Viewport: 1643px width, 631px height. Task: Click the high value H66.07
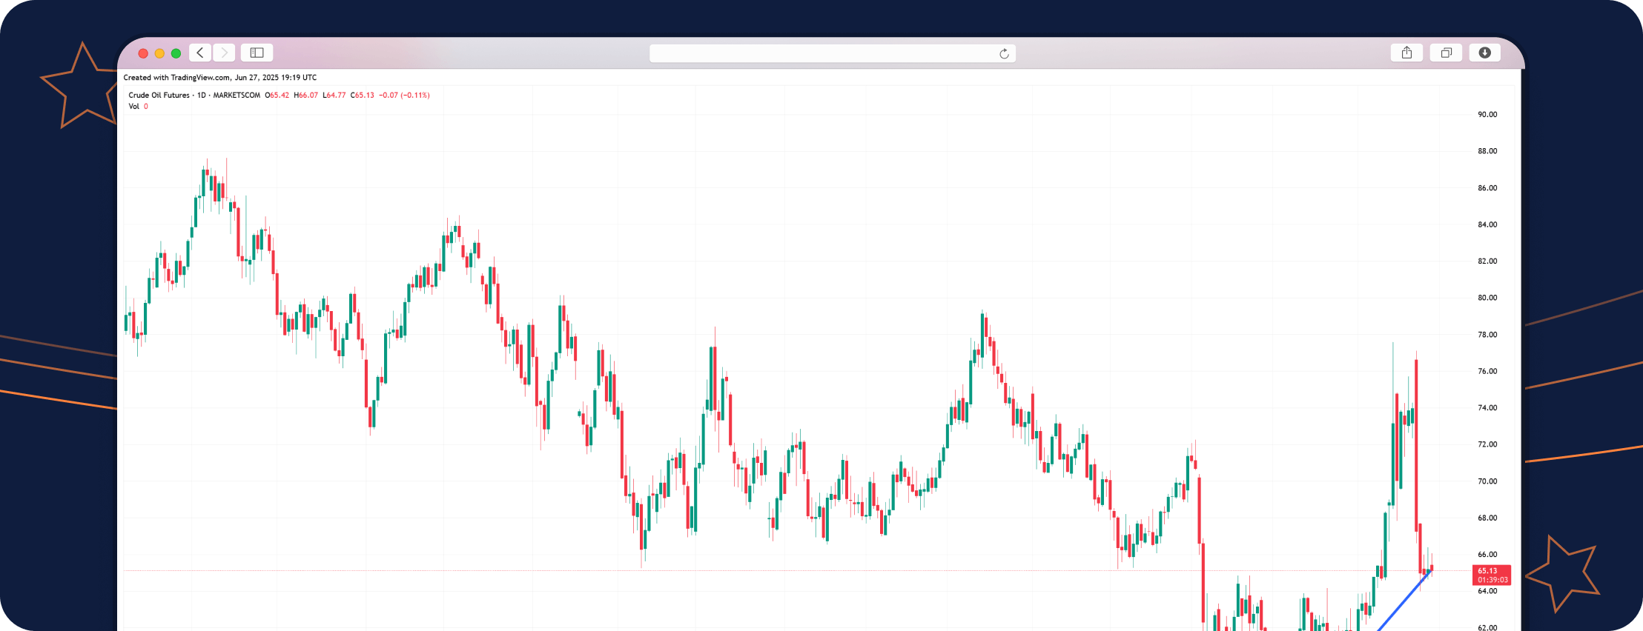click(305, 95)
